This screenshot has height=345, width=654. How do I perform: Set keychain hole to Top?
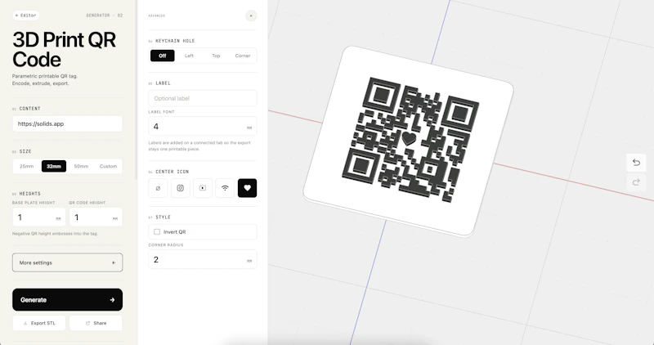pyautogui.click(x=216, y=56)
